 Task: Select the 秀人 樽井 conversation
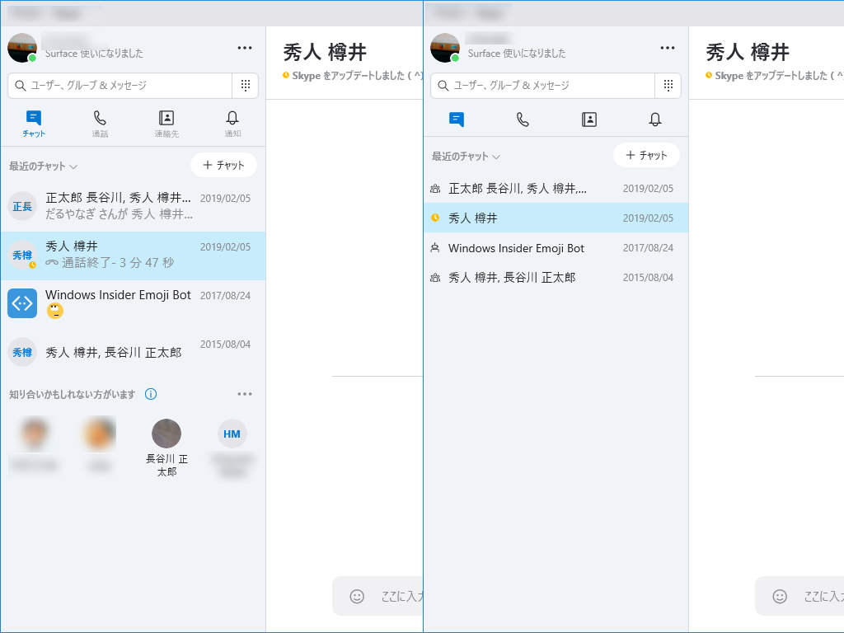(118, 256)
